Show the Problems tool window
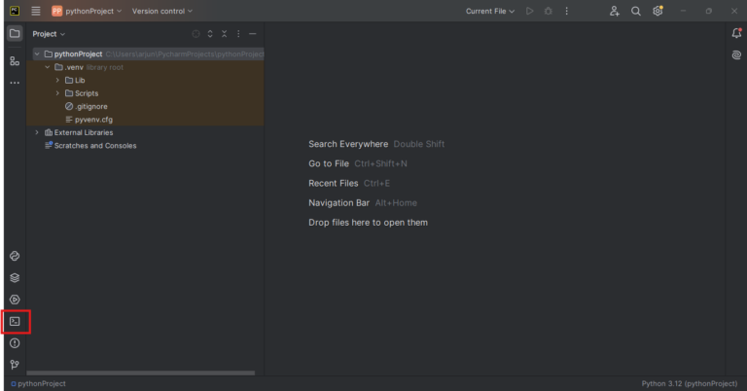Screen dimensions: 747x391 15,343
